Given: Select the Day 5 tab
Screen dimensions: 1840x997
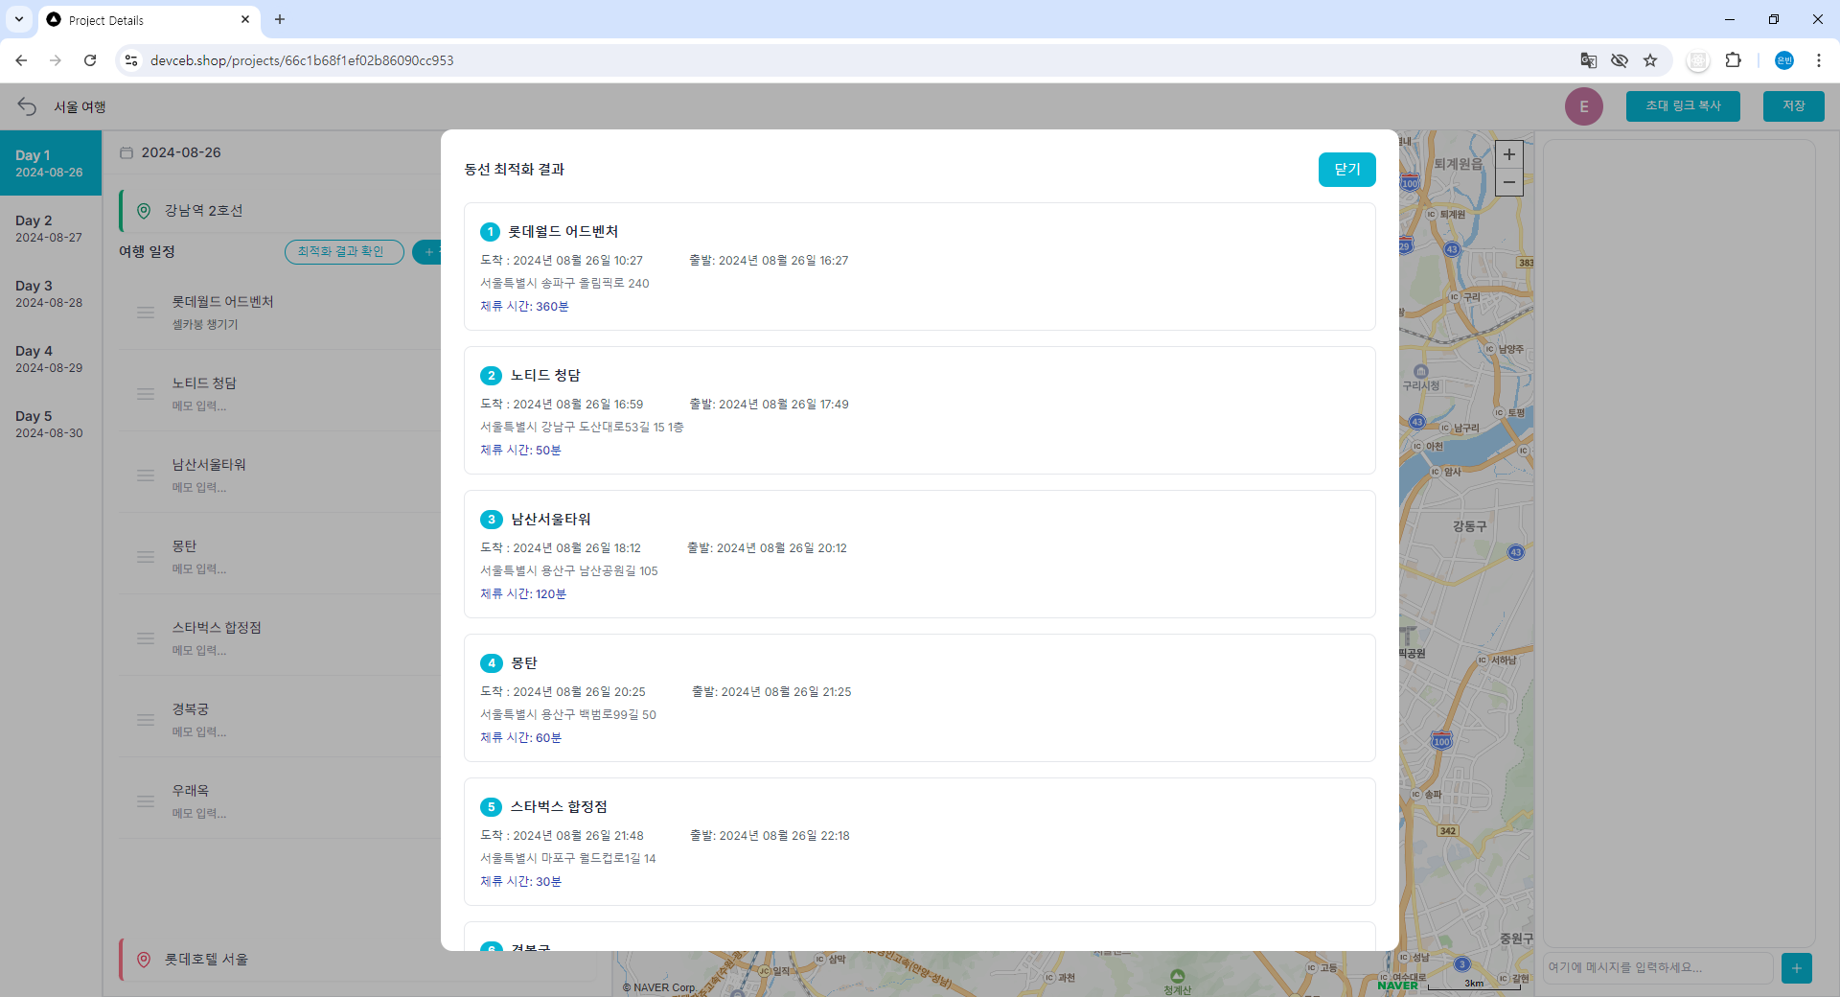Looking at the screenshot, I should point(50,424).
